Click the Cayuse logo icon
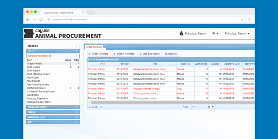 click(x=29, y=33)
